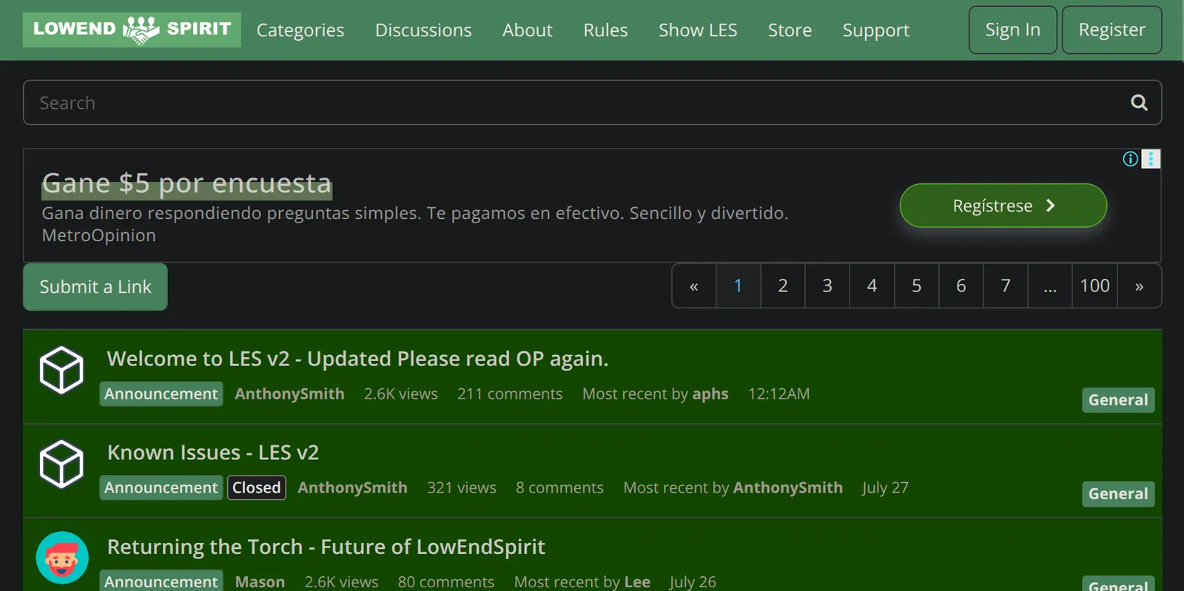Open cube icon of Welcome to LES v2
Screen dimensions: 1184x591
pos(61,370)
